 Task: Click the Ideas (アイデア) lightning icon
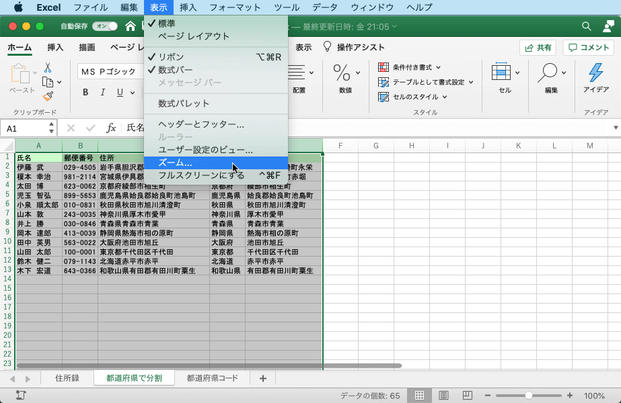click(595, 73)
